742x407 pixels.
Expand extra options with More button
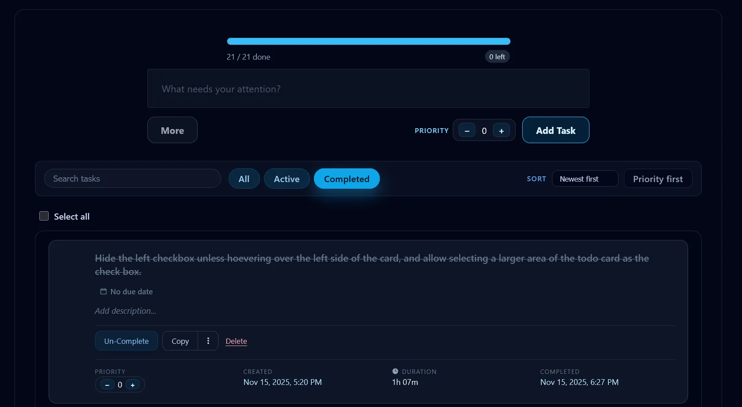tap(172, 130)
